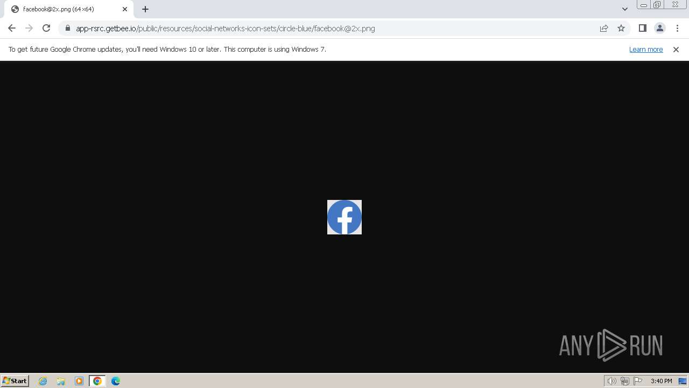Screen dimensions: 689x388
Task: Open the Action Center flag icon
Action: pyautogui.click(x=638, y=381)
